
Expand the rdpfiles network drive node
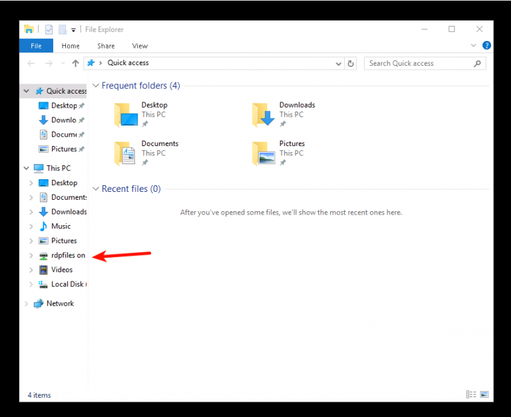pos(31,256)
